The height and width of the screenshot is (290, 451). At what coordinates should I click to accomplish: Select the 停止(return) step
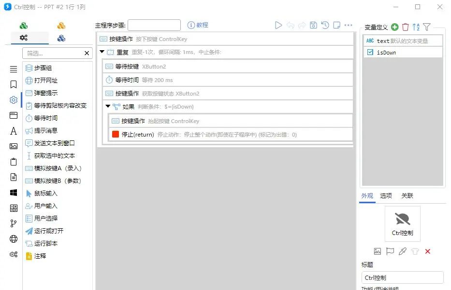pyautogui.click(x=231, y=135)
